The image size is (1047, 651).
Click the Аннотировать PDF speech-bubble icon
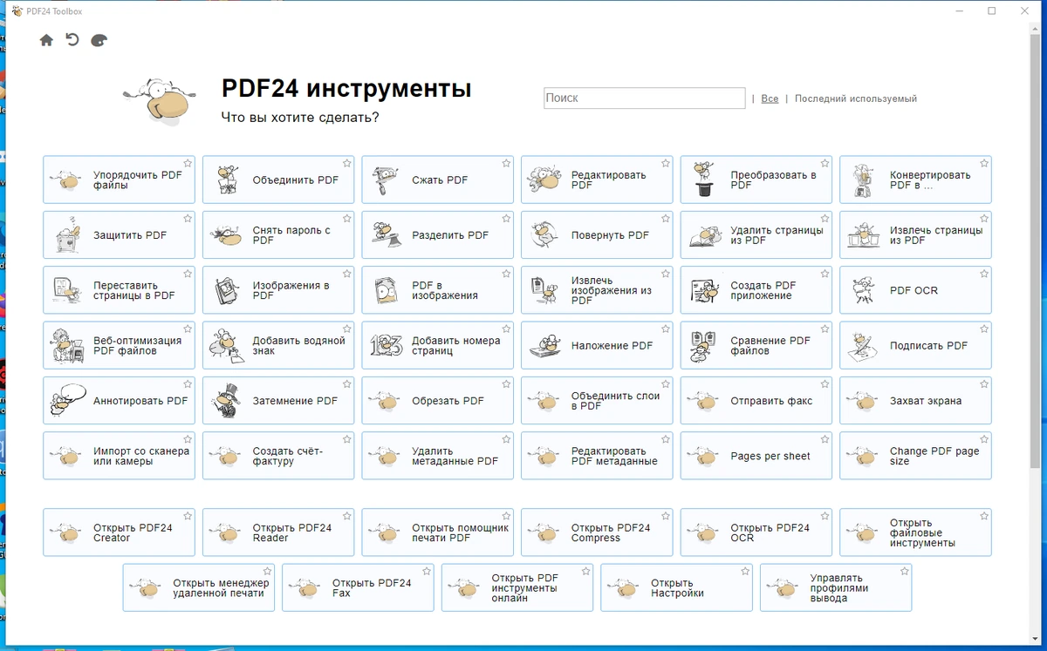[67, 401]
